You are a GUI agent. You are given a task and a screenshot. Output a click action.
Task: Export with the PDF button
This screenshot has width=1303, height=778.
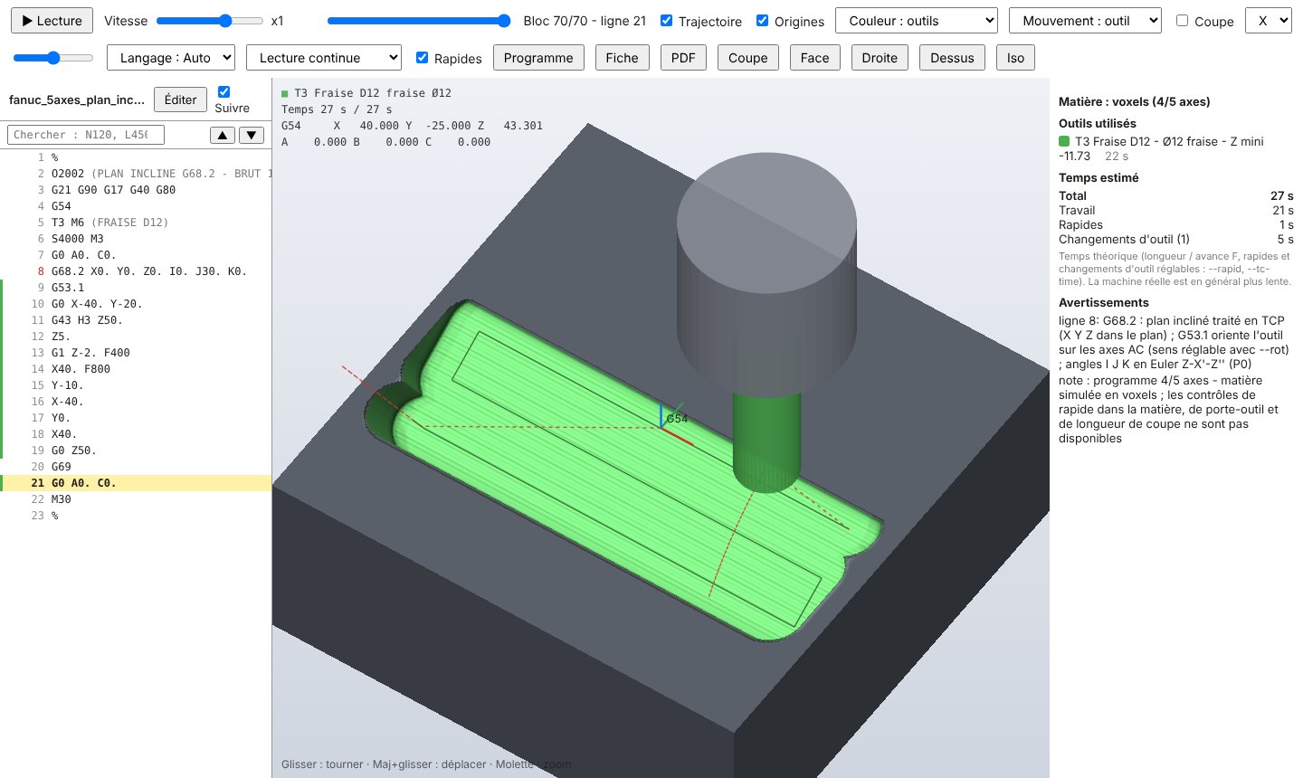[683, 57]
